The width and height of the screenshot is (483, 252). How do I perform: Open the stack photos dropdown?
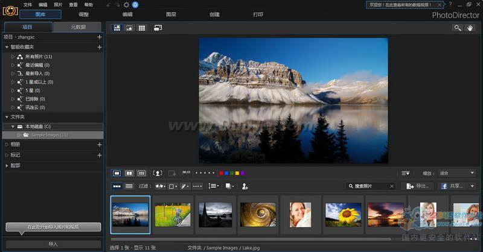[230, 186]
